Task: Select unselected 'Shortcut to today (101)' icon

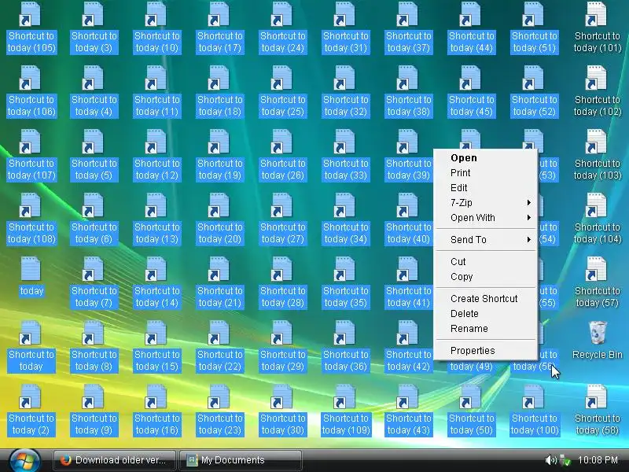Action: point(598,28)
